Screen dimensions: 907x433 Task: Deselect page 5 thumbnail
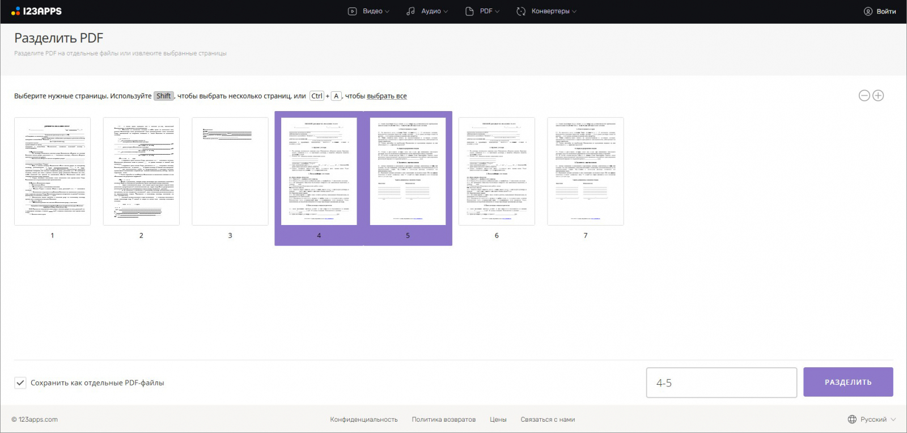408,171
